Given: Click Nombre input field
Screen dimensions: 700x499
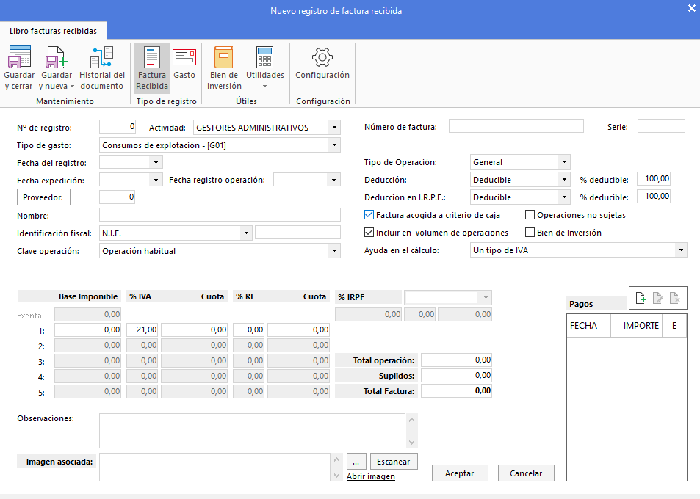Looking at the screenshot, I should (x=220, y=215).
